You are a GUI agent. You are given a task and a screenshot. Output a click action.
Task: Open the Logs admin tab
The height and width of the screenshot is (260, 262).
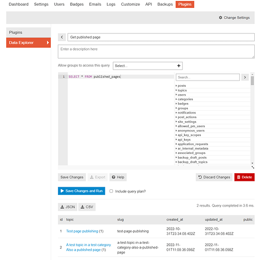tap(111, 4)
